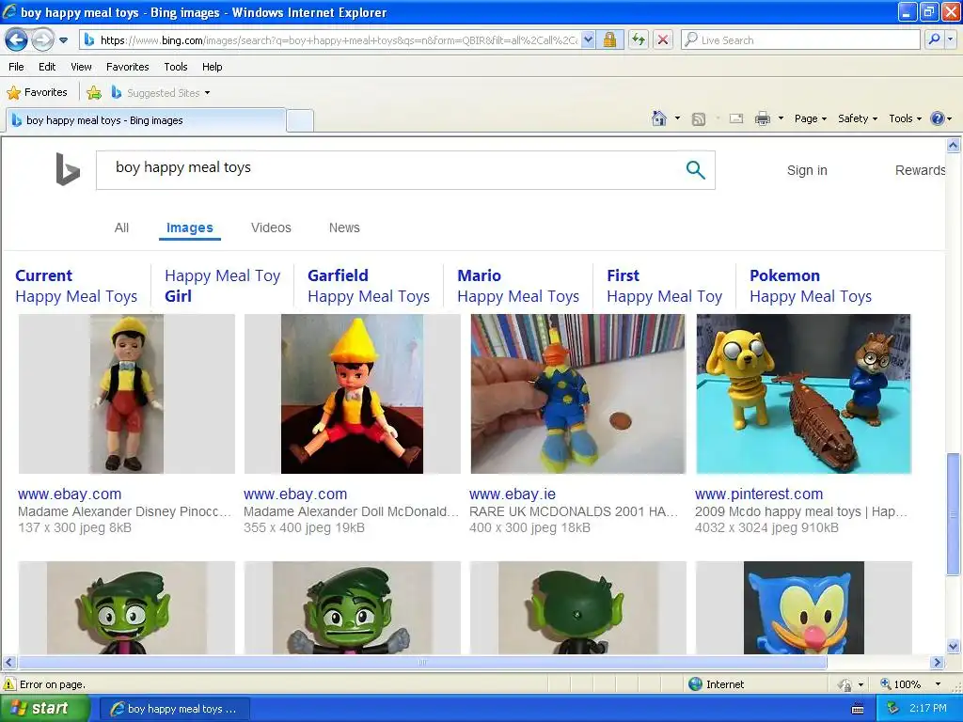Click the Internet Explorer taskbar button
Viewport: 963px width, 722px height.
pyautogui.click(x=174, y=709)
